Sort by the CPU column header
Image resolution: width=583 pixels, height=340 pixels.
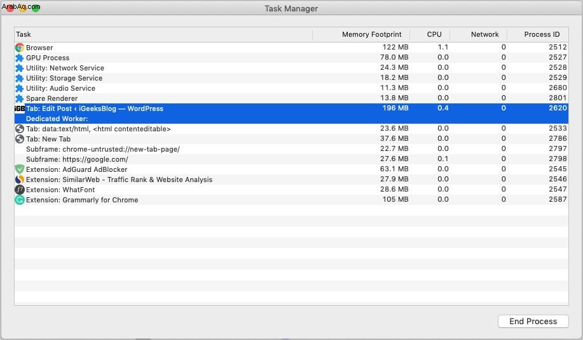tap(430, 34)
